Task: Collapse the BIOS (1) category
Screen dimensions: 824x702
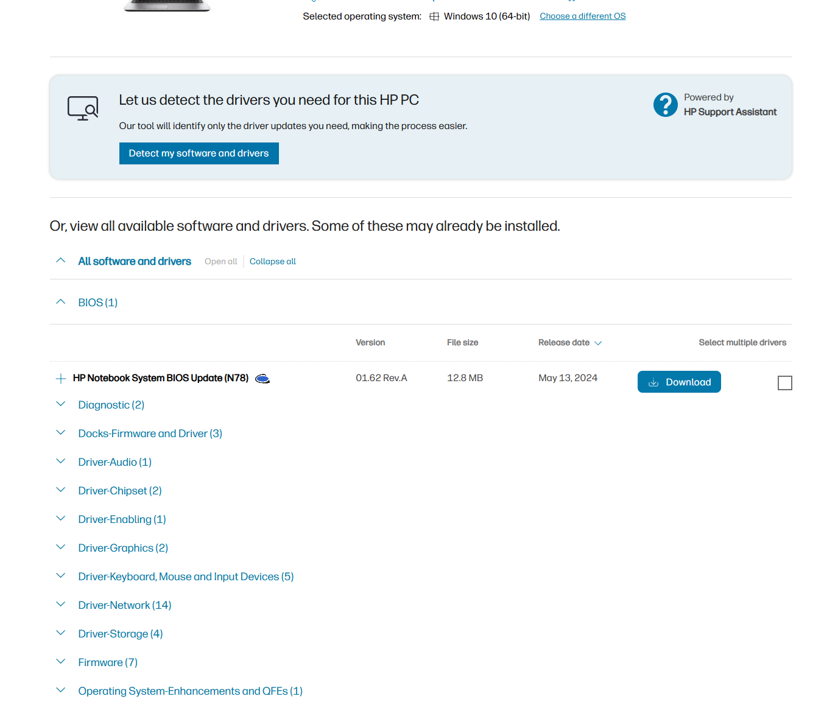Action: [61, 302]
